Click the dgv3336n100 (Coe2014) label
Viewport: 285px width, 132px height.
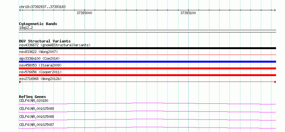click(39, 58)
